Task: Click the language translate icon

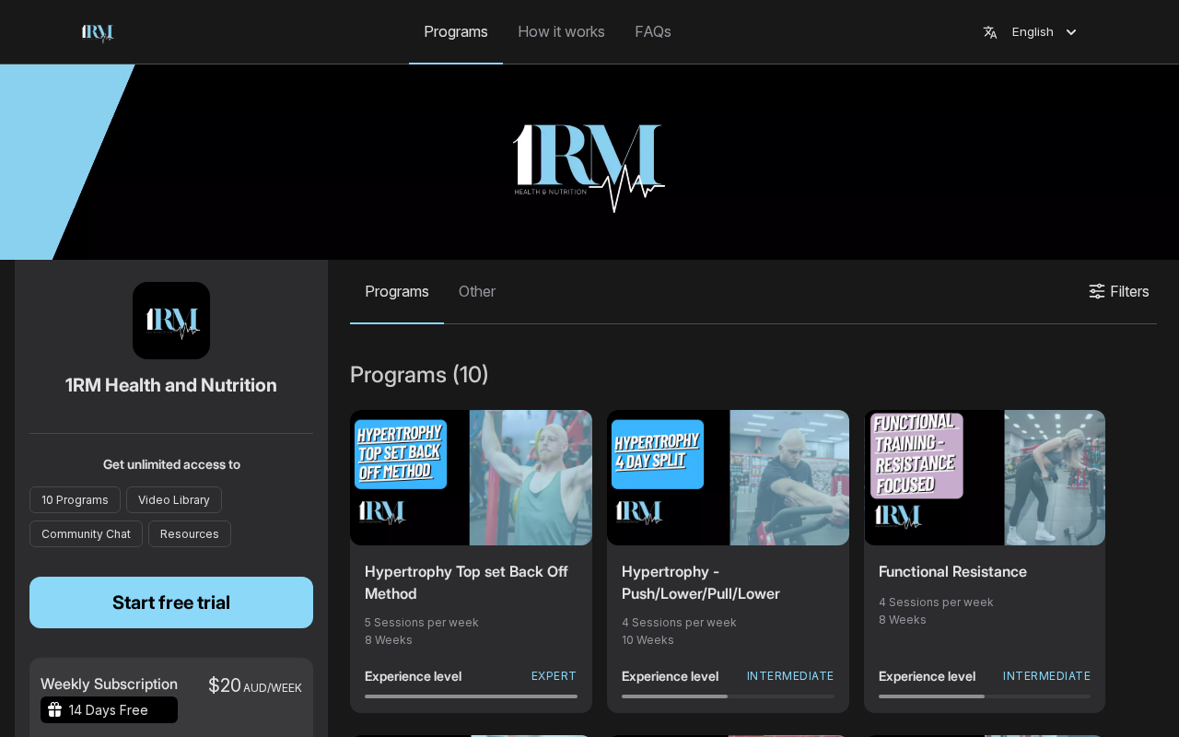Action: point(990,32)
